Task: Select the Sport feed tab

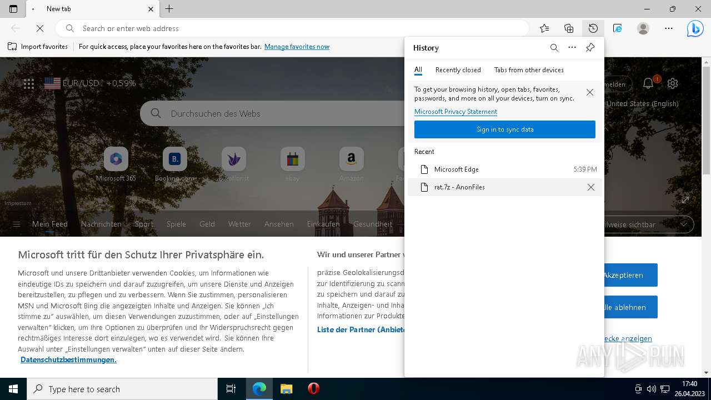Action: tap(144, 224)
